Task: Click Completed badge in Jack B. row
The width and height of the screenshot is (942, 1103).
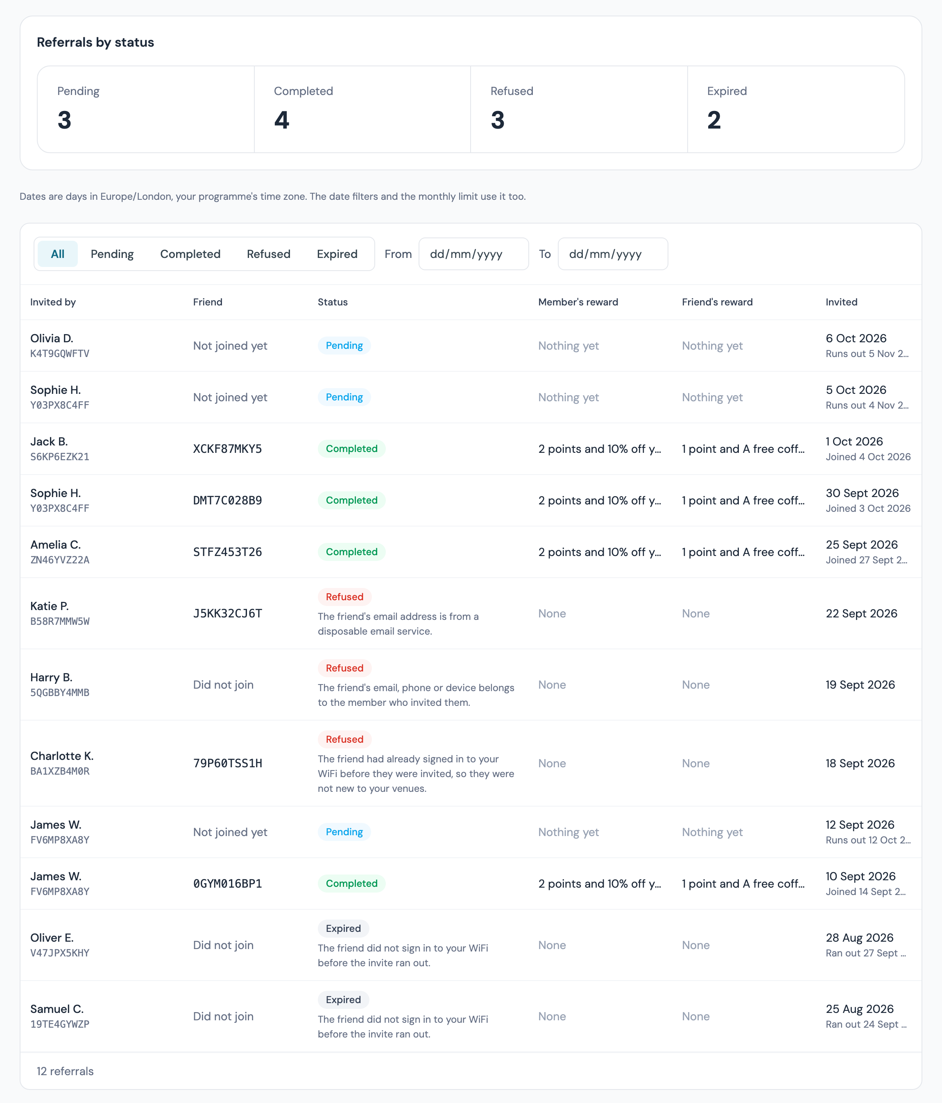Action: (x=351, y=449)
